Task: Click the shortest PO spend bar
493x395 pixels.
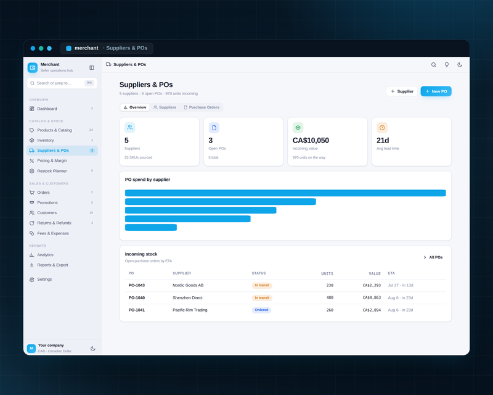Action: click(x=151, y=227)
